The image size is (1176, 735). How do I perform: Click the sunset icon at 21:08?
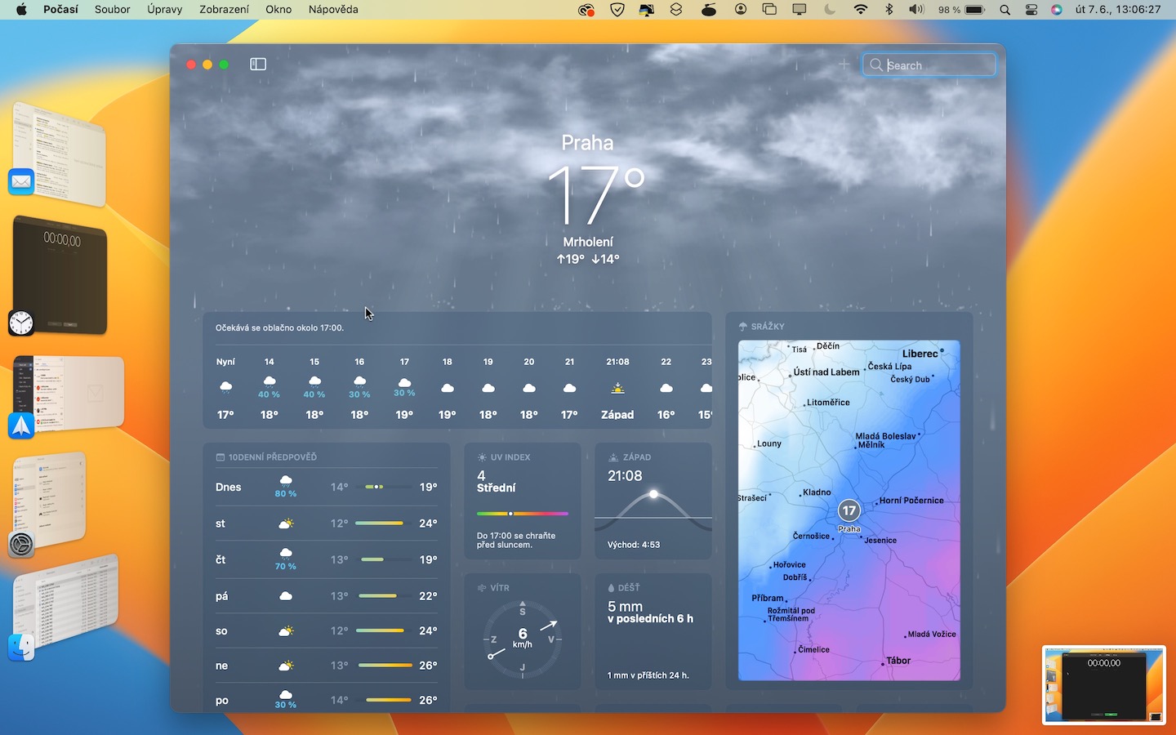click(x=618, y=388)
